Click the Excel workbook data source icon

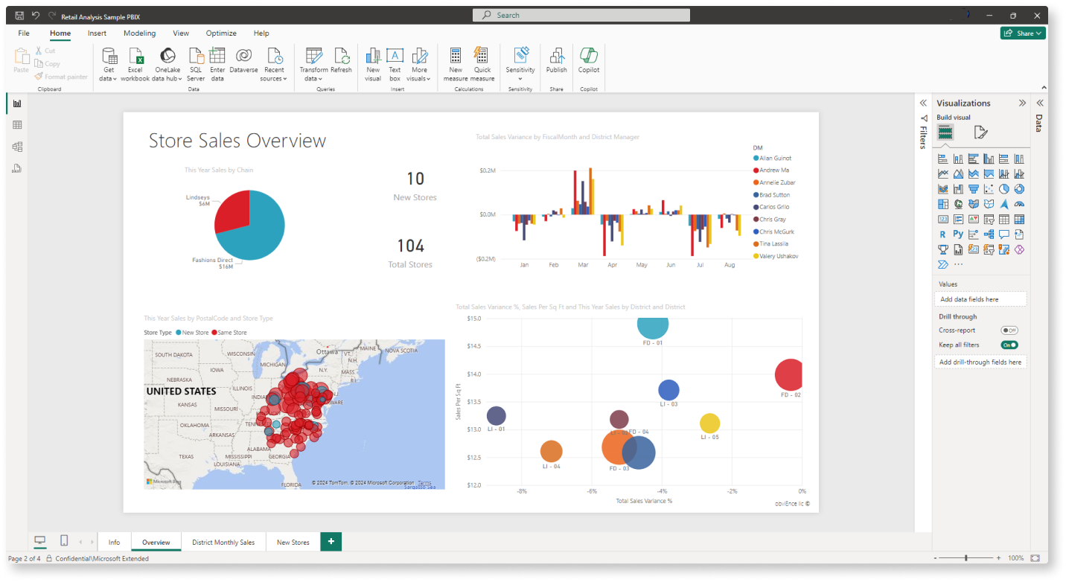135,56
